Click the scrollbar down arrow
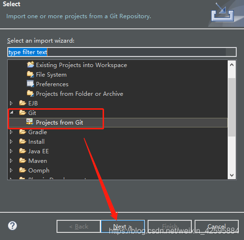 pyautogui.click(x=232, y=175)
